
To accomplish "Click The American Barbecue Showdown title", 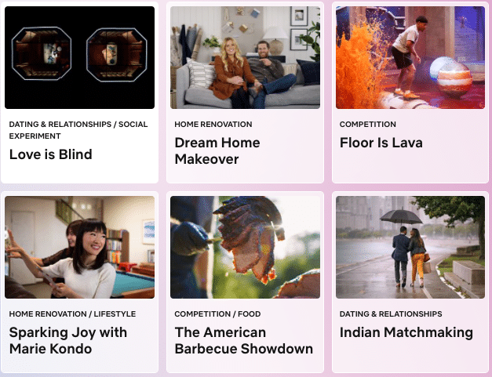I will pos(244,340).
